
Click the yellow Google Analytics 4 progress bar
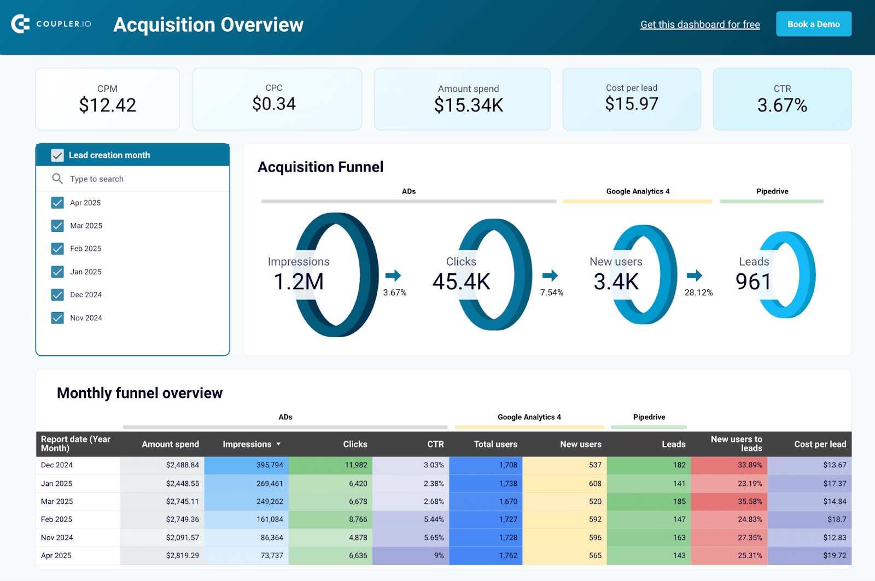pos(529,427)
